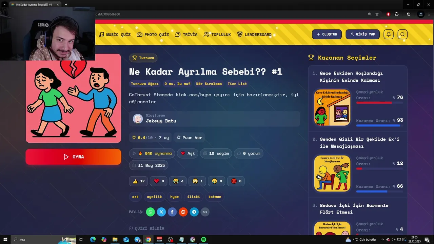Select the O mu, Bu mu? mode

pos(177,84)
